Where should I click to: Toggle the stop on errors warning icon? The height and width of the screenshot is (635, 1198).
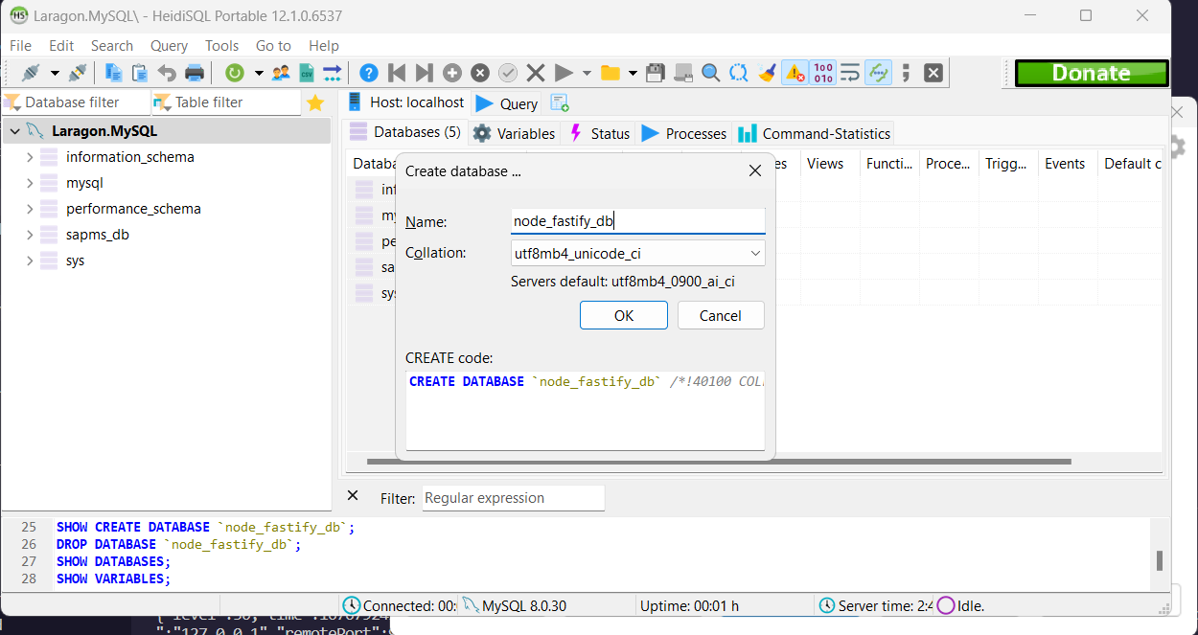[x=795, y=73]
